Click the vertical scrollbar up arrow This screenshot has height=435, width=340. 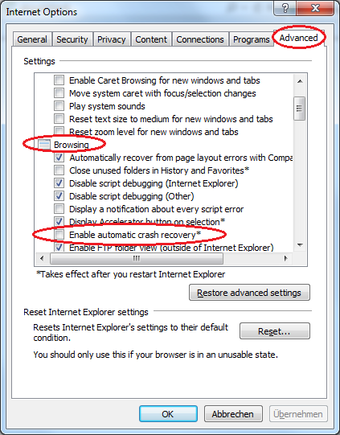(x=300, y=81)
